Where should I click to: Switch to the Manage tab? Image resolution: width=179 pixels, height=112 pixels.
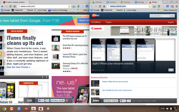(x=141, y=2)
